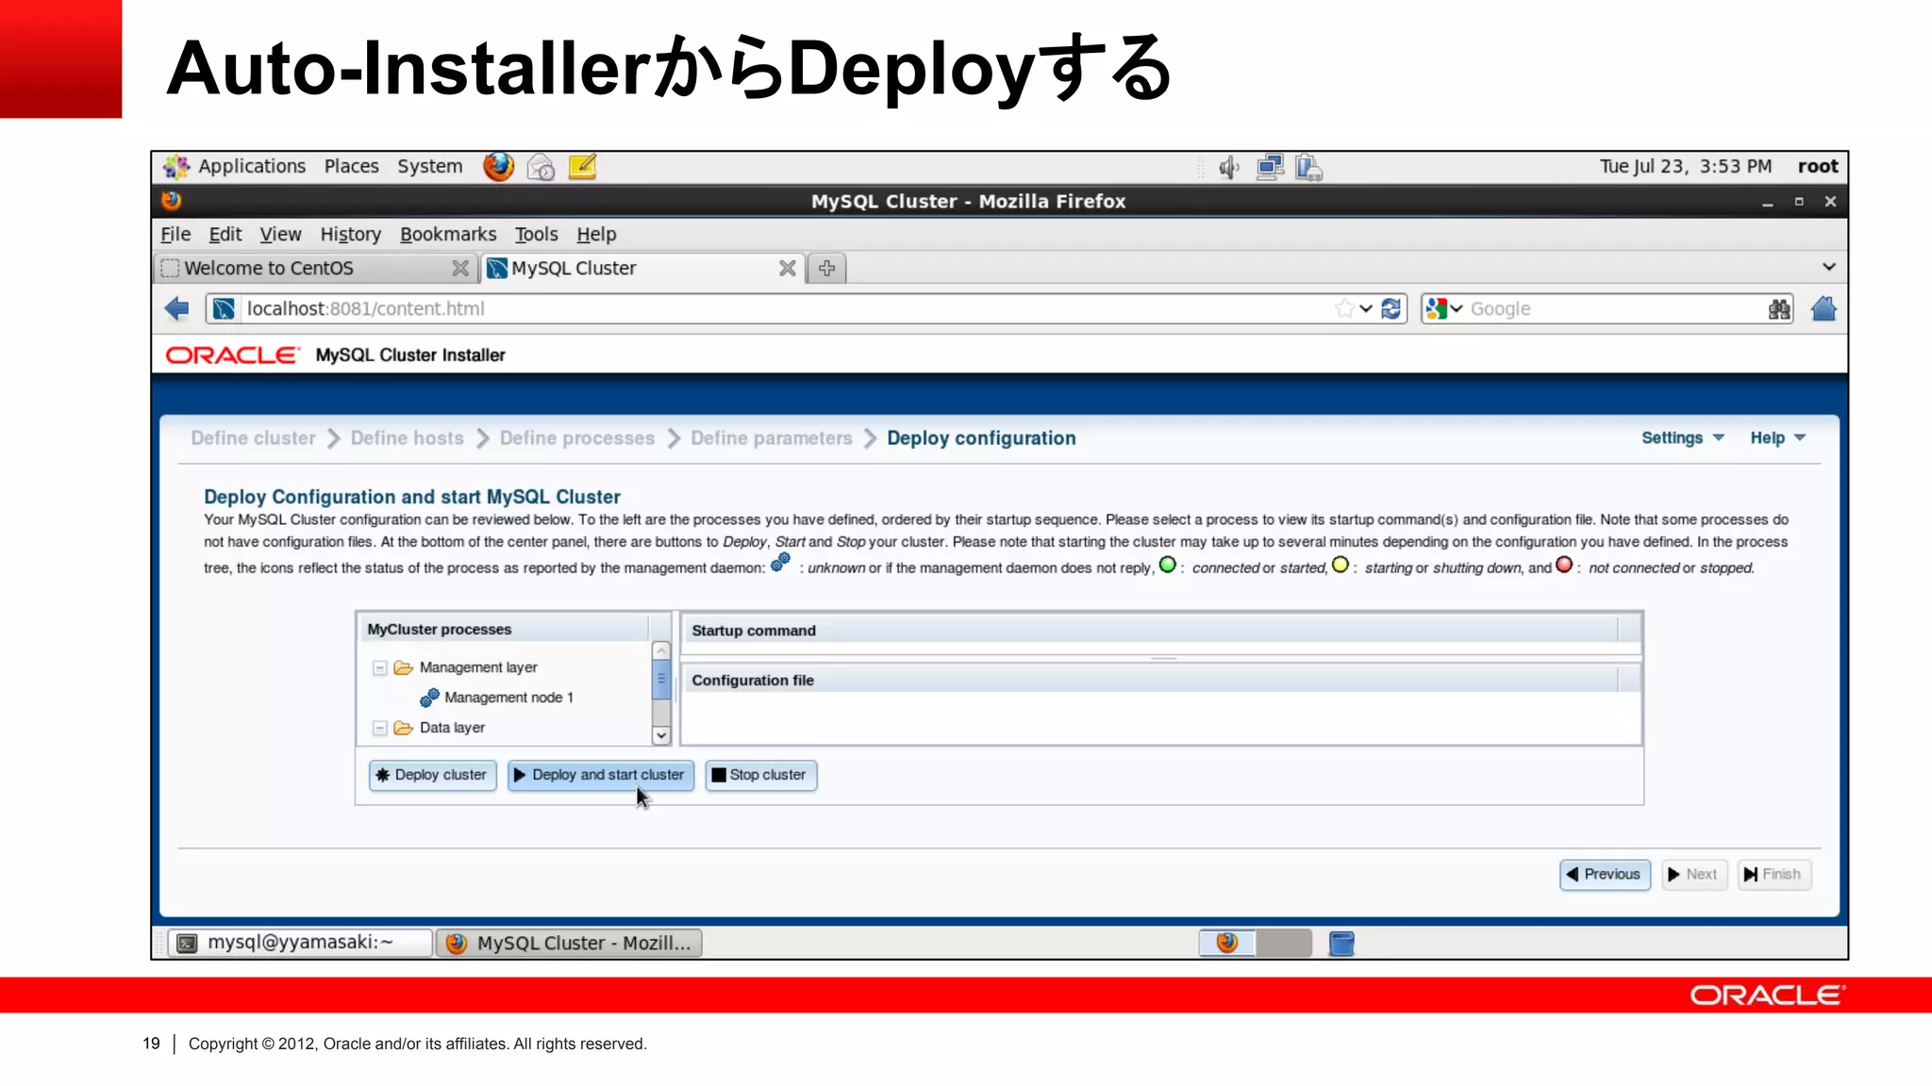The height and width of the screenshot is (1086, 1932).
Task: Go to Define cluster breadcrumb step
Action: click(x=253, y=438)
